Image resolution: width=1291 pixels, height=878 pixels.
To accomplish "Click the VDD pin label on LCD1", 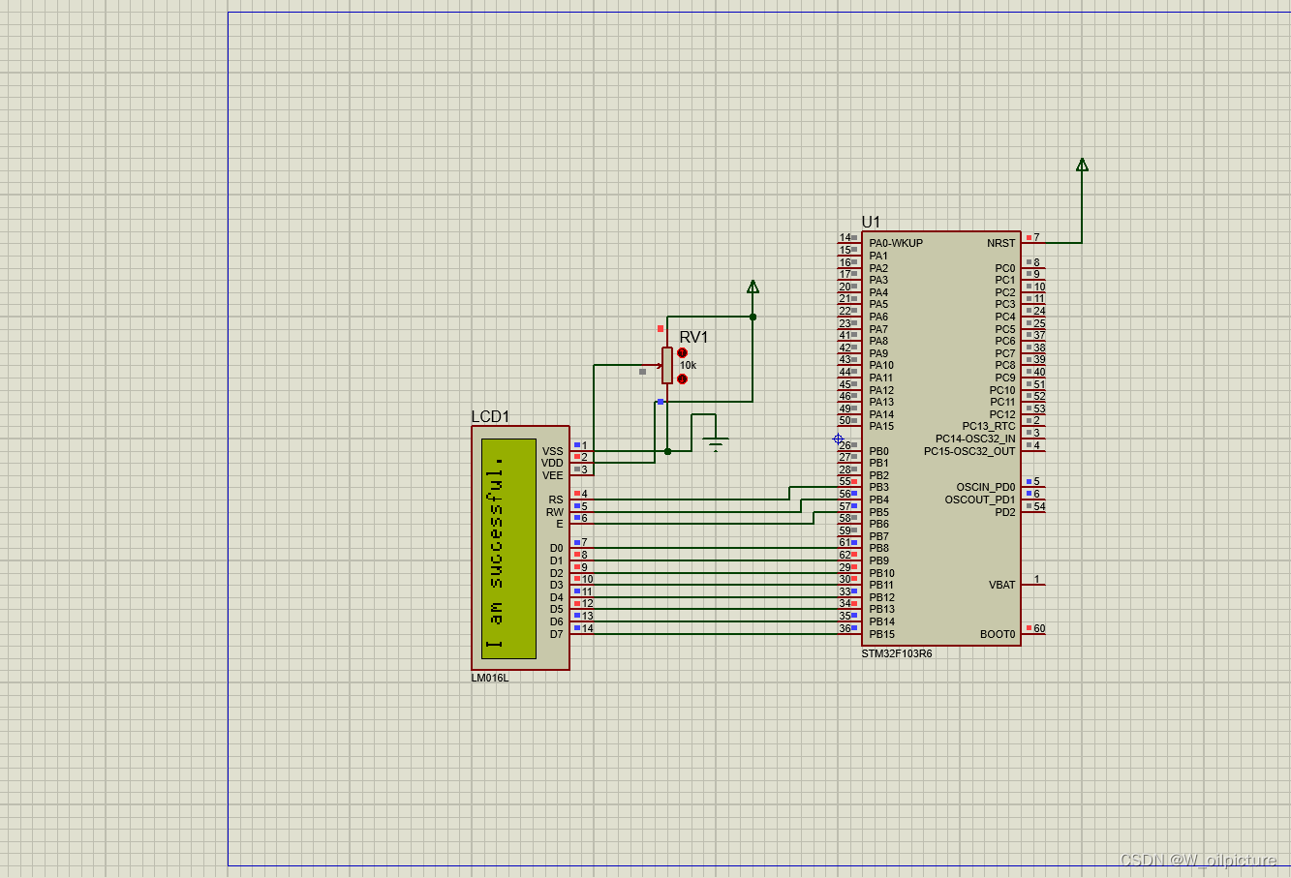I will [x=552, y=463].
